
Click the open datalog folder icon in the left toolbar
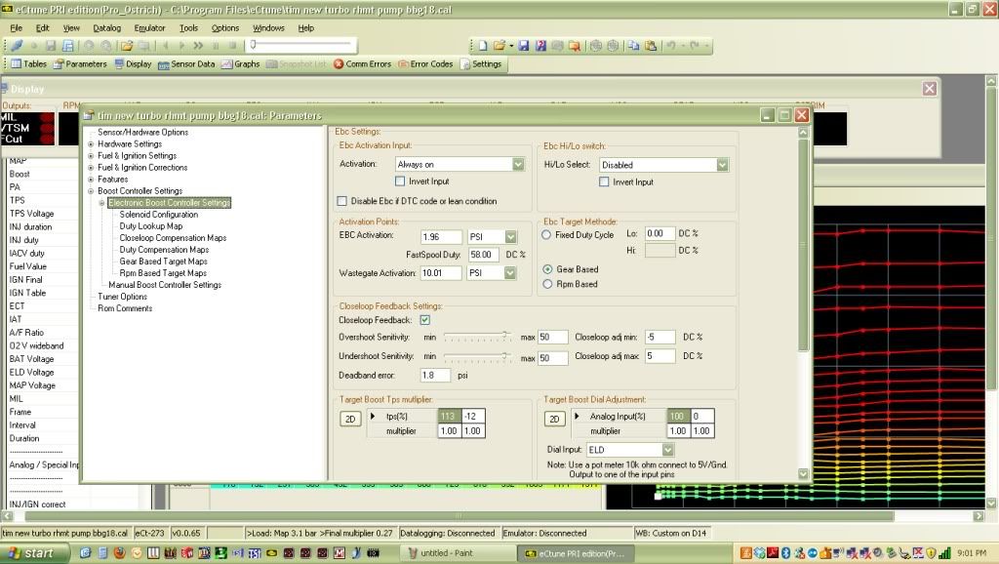coord(127,45)
